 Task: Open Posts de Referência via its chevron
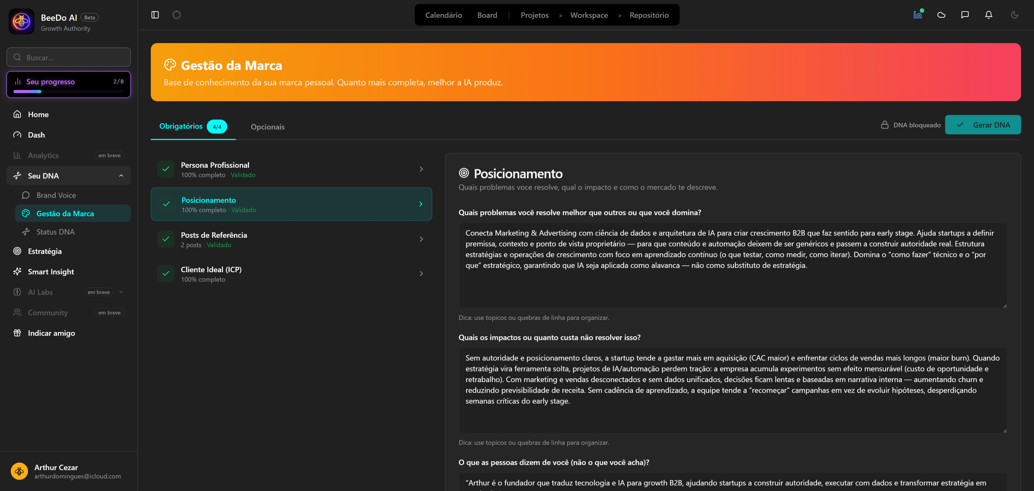pyautogui.click(x=421, y=239)
